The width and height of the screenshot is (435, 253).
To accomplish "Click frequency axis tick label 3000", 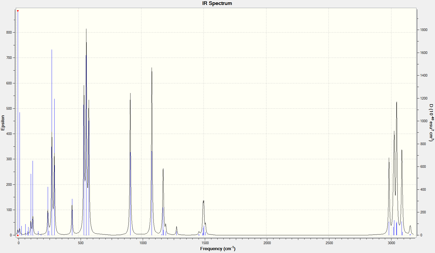I will (391, 243).
